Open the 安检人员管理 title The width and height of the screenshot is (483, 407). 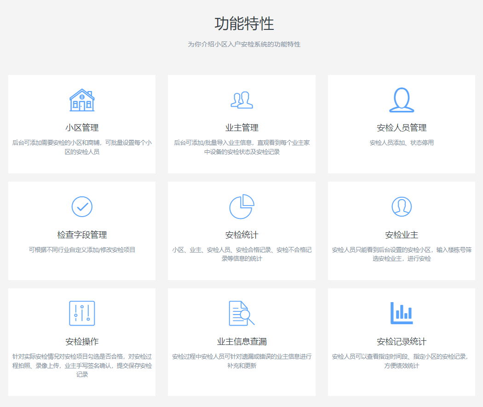click(401, 128)
